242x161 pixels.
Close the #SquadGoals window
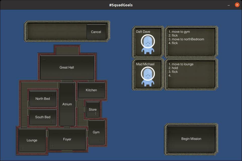237,5
